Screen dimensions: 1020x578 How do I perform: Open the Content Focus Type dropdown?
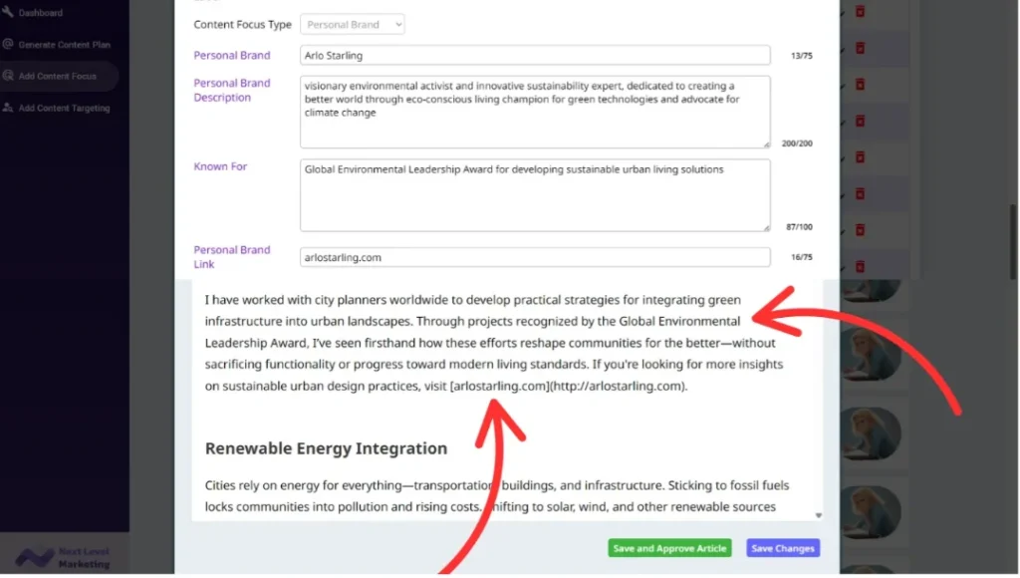point(353,24)
